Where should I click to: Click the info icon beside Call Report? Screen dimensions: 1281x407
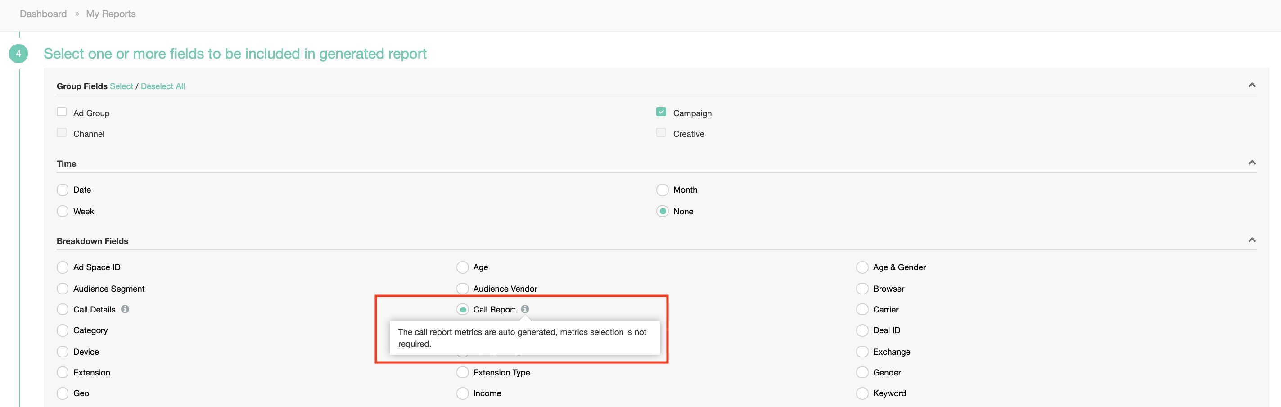point(525,309)
